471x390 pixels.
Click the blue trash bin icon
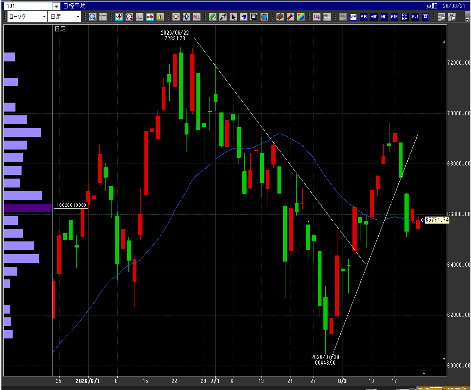coord(264,17)
